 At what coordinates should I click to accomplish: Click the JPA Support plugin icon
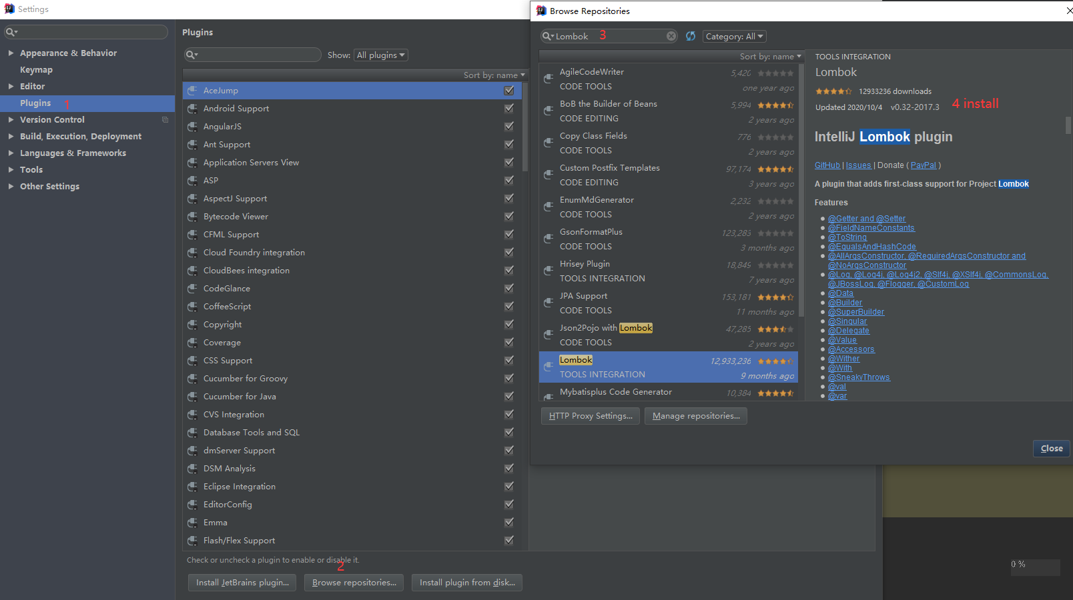pos(549,303)
